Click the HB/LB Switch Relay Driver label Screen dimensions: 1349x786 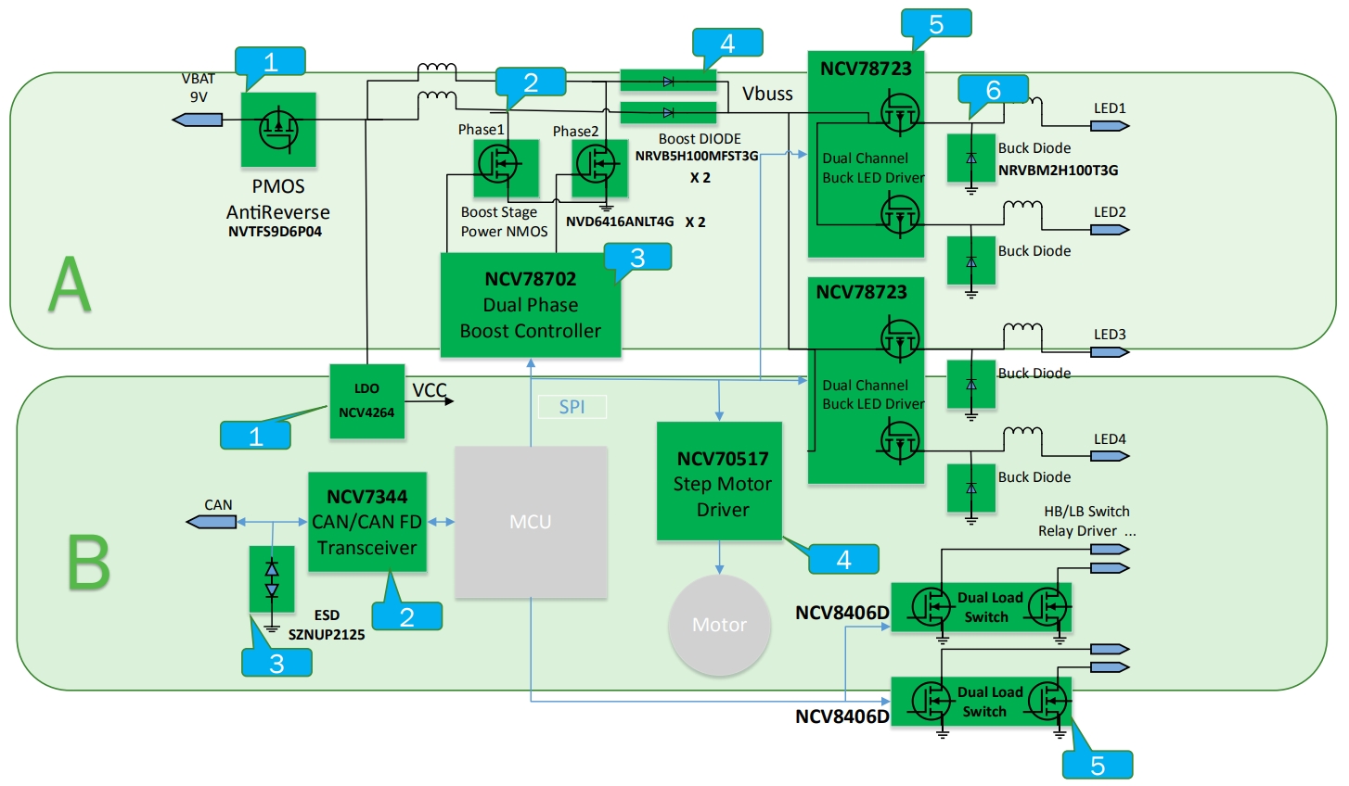1086,521
